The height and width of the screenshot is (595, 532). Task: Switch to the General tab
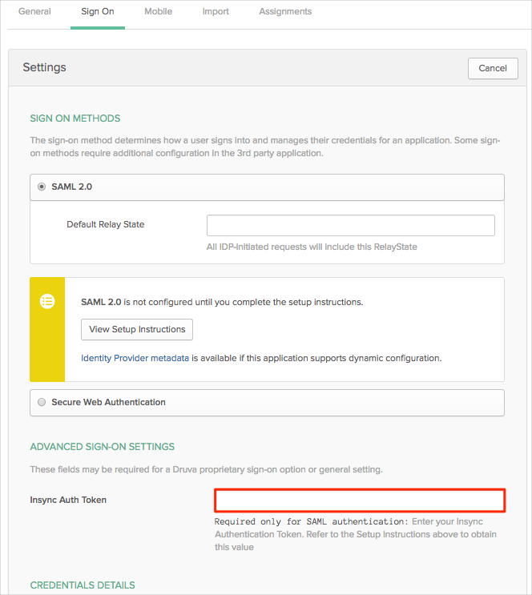coord(34,12)
